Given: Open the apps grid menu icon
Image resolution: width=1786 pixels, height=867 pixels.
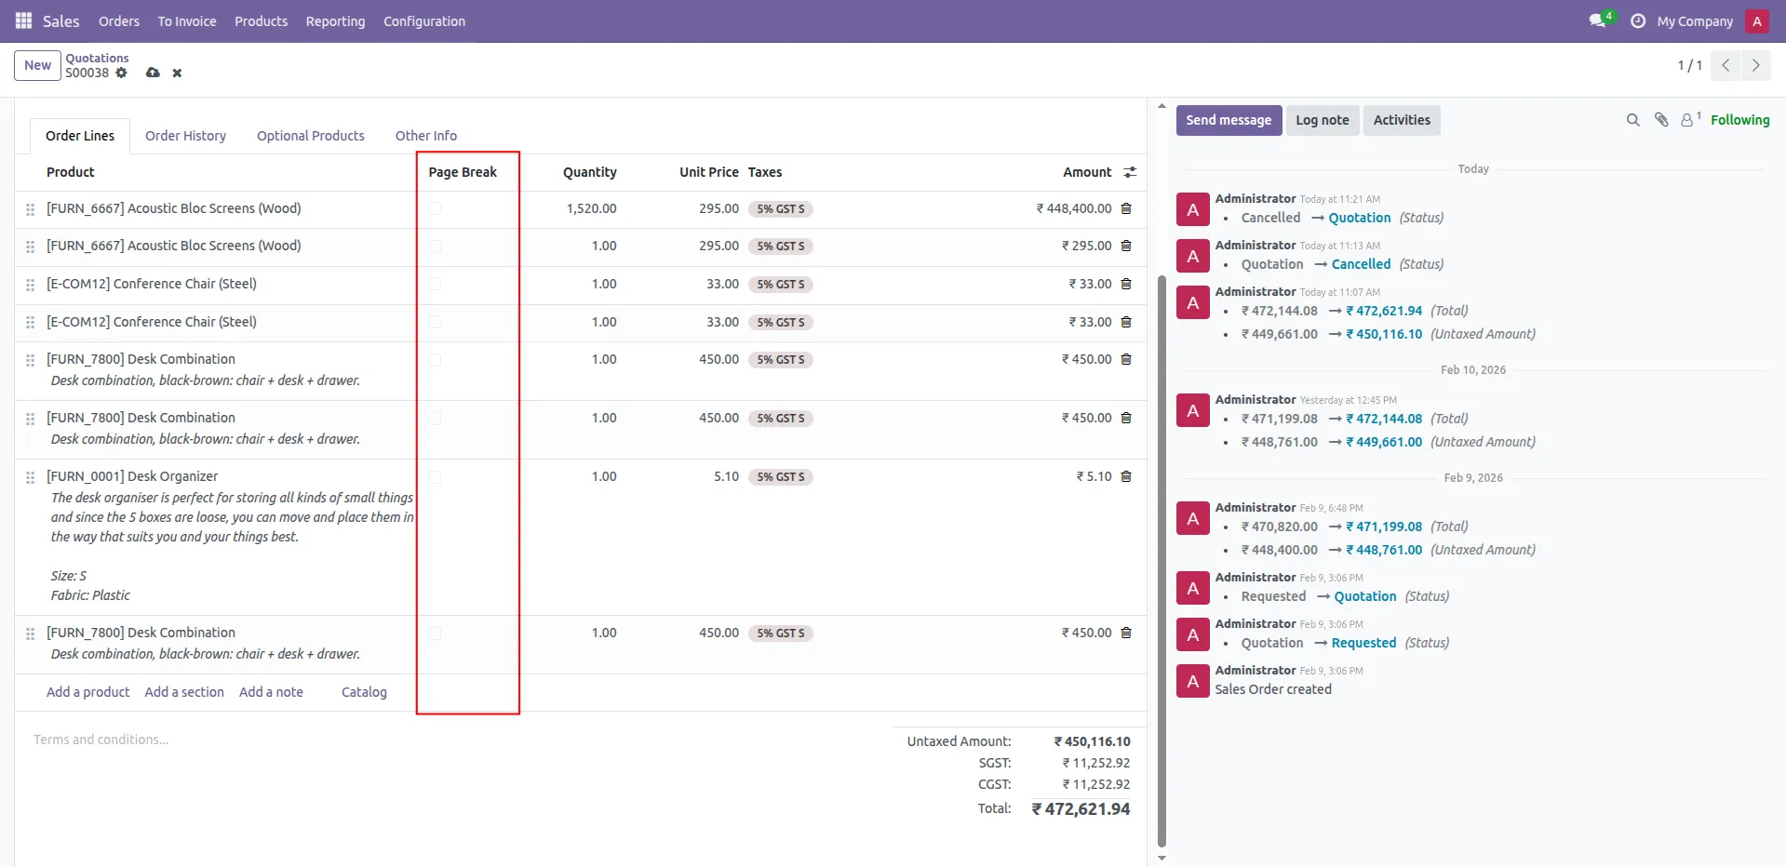Looking at the screenshot, I should pos(23,20).
